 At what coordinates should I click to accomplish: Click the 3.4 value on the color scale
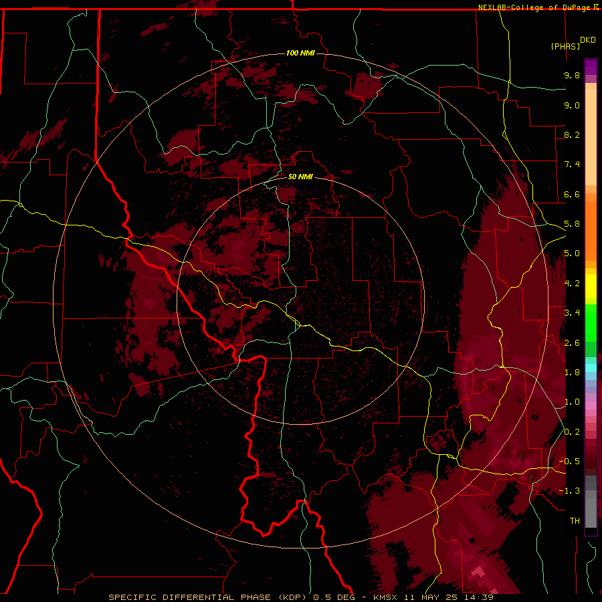point(572,313)
